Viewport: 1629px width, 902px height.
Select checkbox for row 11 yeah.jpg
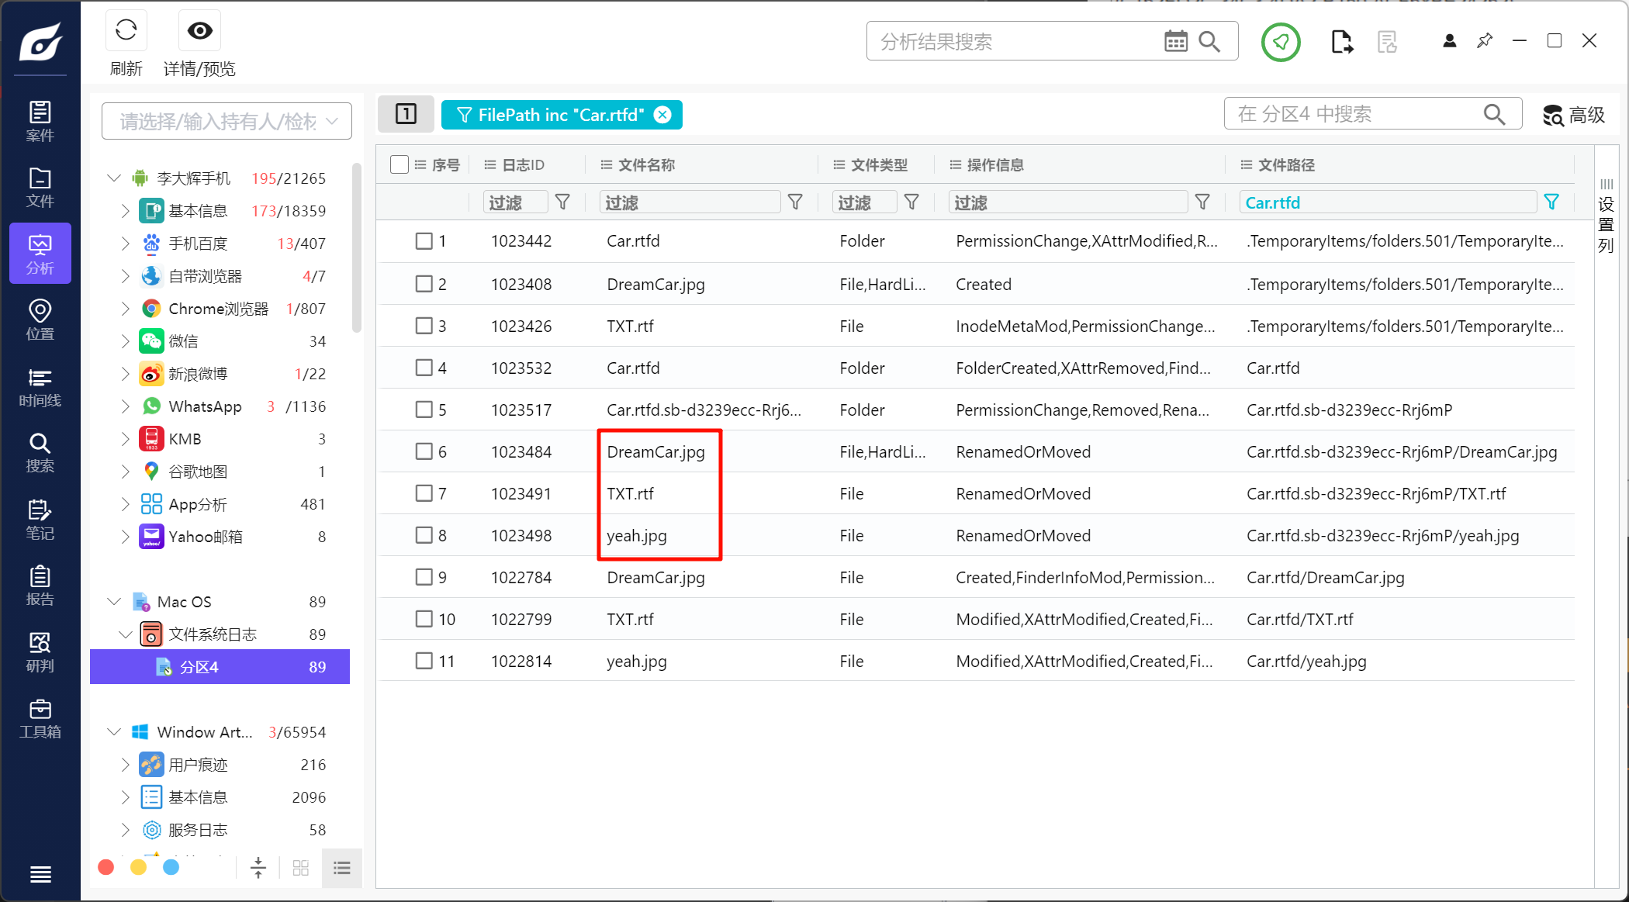click(424, 661)
